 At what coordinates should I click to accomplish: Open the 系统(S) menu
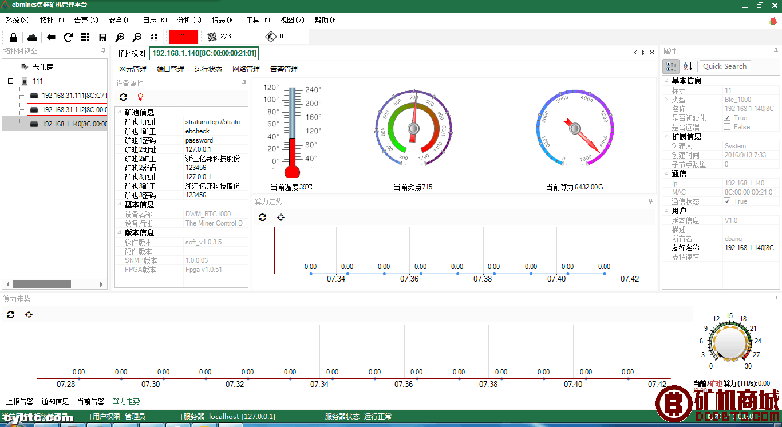[18, 20]
